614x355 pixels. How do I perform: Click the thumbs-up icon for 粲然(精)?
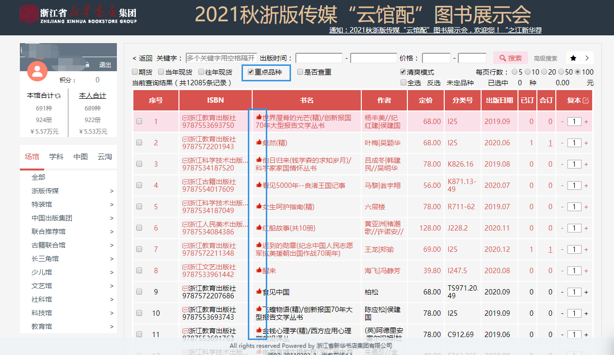tap(259, 143)
